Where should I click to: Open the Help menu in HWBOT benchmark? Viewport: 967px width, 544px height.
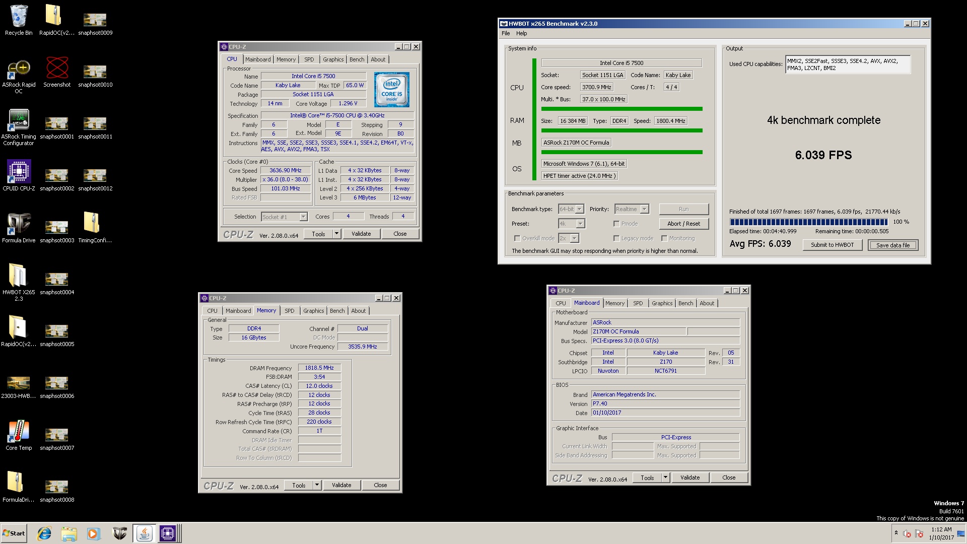click(522, 33)
